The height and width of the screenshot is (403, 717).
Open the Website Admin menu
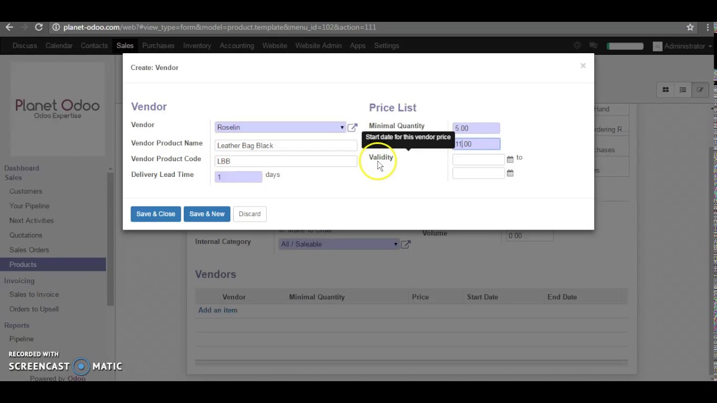[318, 46]
